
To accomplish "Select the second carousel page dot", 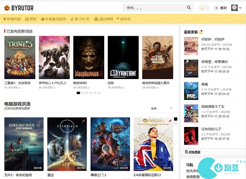I will coord(82,93).
